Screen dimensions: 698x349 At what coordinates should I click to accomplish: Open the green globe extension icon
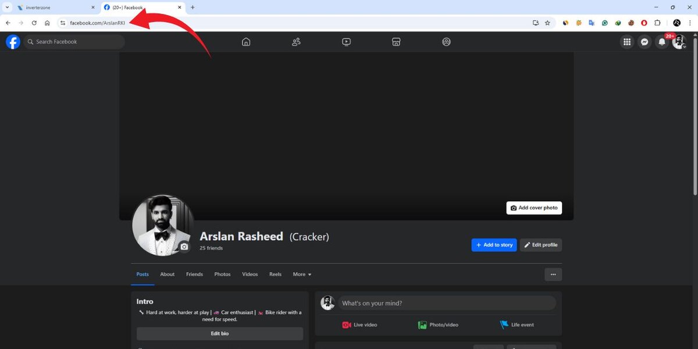click(x=618, y=23)
